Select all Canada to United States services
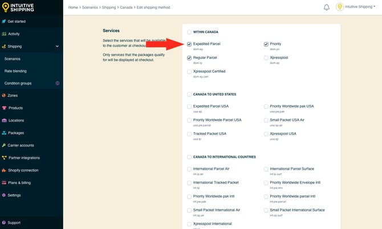This screenshot has width=382, height=229. 189,95
